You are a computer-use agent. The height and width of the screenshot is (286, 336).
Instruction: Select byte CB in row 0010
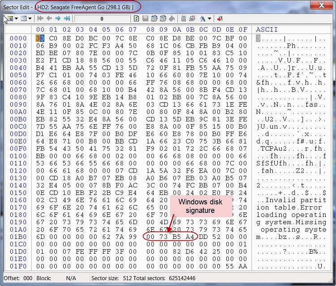(190, 46)
